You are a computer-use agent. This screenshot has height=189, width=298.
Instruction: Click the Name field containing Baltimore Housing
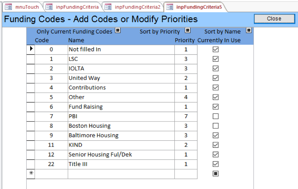[121, 135]
